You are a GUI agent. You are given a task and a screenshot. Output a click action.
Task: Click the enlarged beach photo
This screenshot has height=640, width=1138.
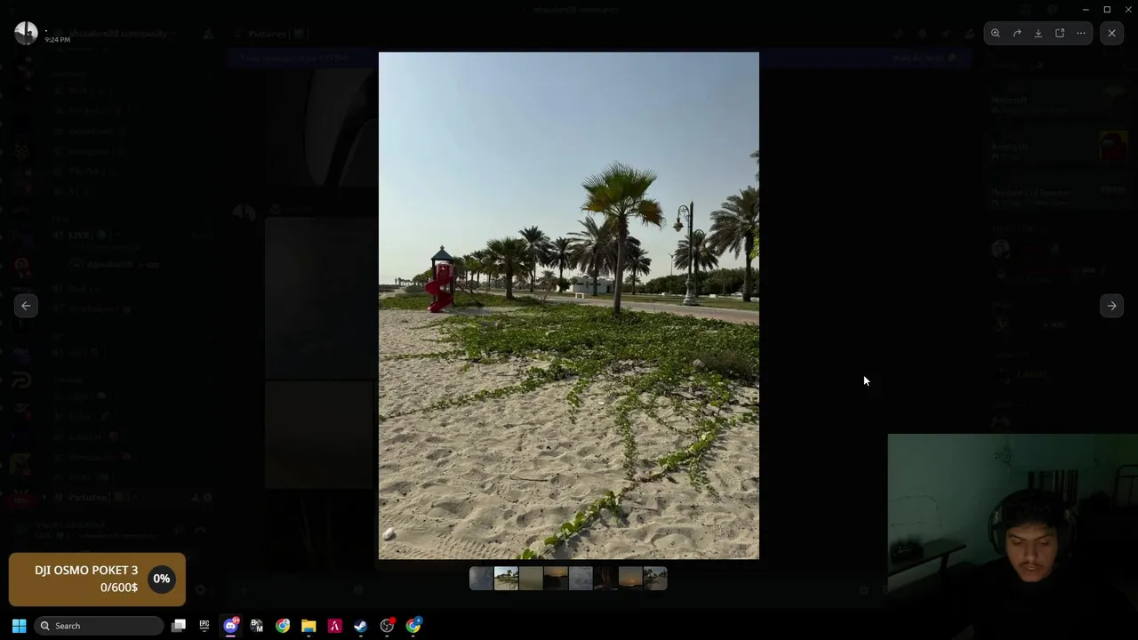569,306
